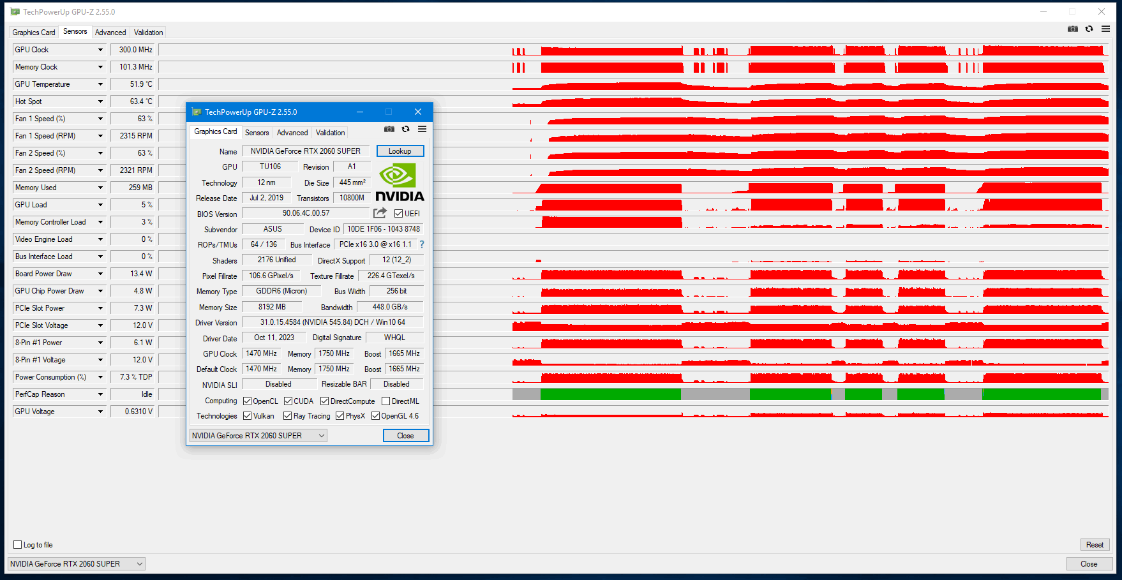Click Close button in the Graphics Card dialog
Viewport: 1122px width, 580px height.
click(x=406, y=436)
